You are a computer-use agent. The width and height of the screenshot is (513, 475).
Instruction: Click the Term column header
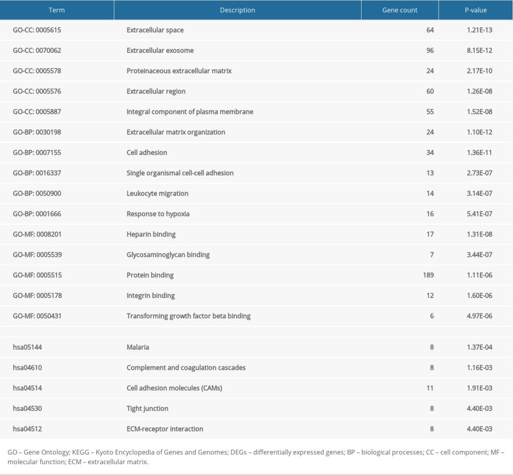tap(57, 10)
